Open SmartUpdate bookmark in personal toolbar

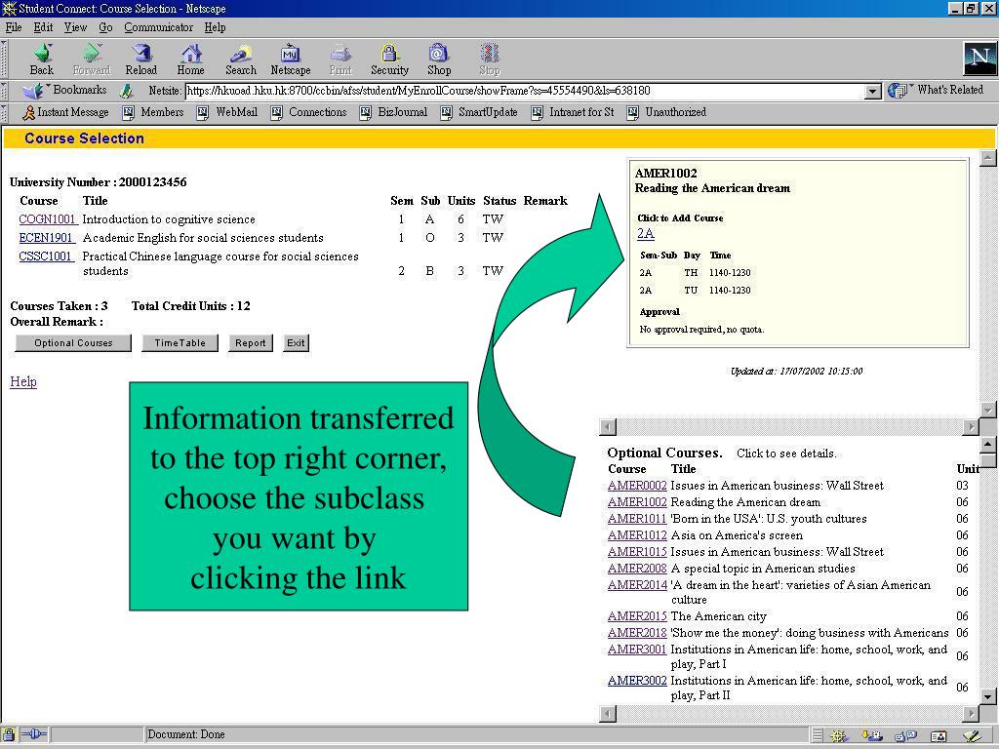(478, 112)
